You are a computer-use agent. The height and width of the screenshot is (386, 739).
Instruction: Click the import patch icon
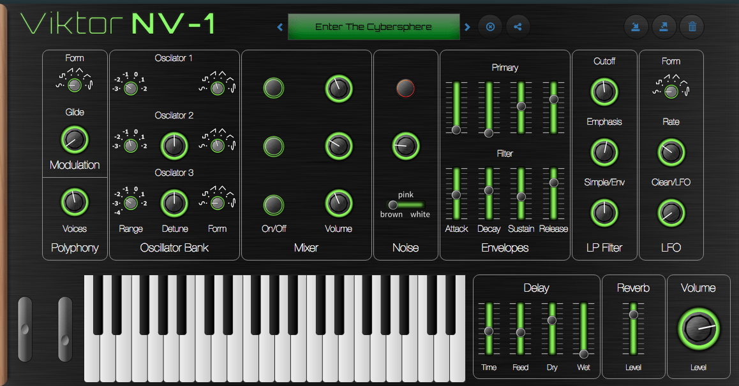pos(636,27)
